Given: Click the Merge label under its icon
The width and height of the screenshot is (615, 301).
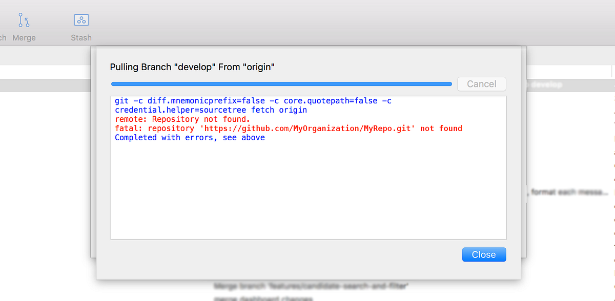Looking at the screenshot, I should (25, 37).
